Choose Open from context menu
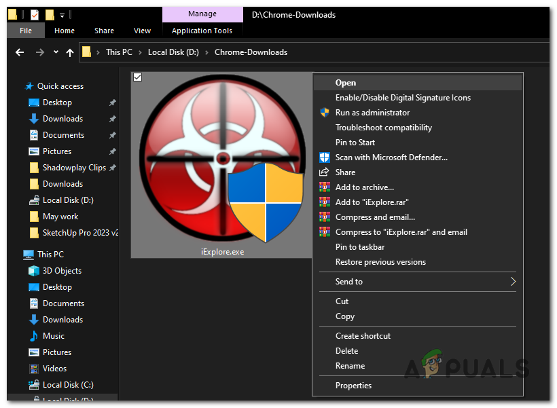557x408 pixels. [417, 83]
